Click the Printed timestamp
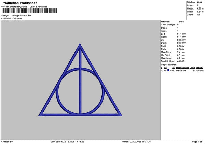205x144 pixels. coord(136,142)
